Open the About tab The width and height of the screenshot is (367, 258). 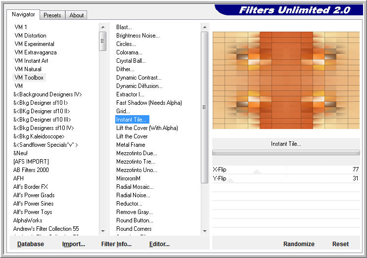click(76, 15)
